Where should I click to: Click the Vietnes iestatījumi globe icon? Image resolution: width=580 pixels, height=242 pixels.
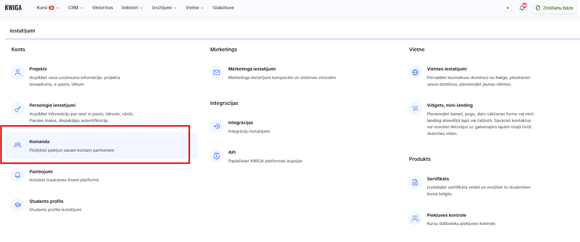(x=415, y=73)
